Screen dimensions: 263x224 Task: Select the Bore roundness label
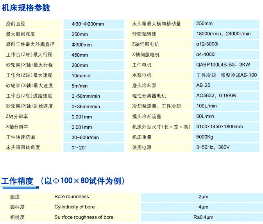point(72,197)
